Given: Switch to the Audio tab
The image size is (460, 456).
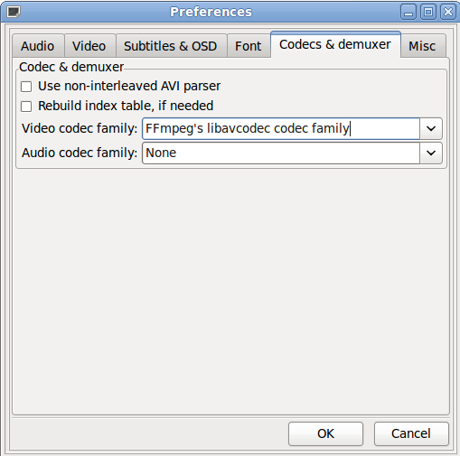Looking at the screenshot, I should (x=38, y=46).
